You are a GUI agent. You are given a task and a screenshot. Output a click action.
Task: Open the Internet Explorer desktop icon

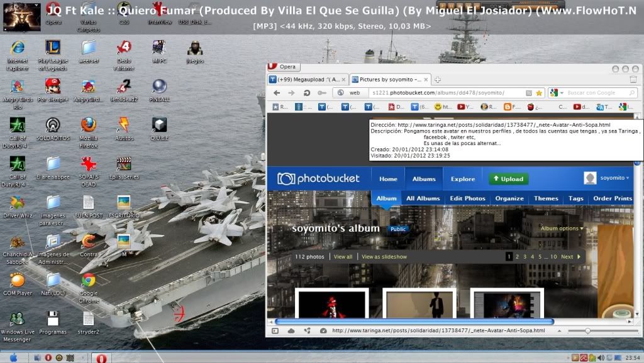click(17, 55)
